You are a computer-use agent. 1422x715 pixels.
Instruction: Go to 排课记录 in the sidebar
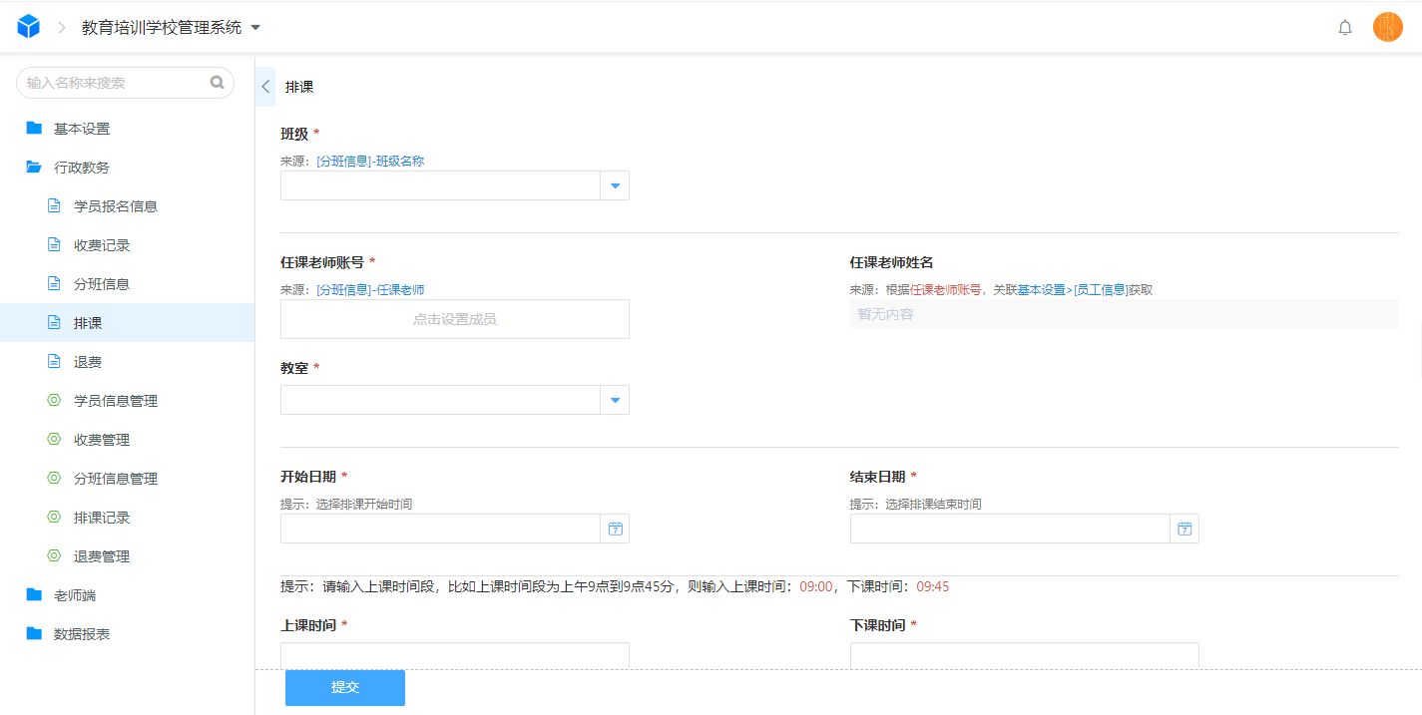[x=102, y=518]
